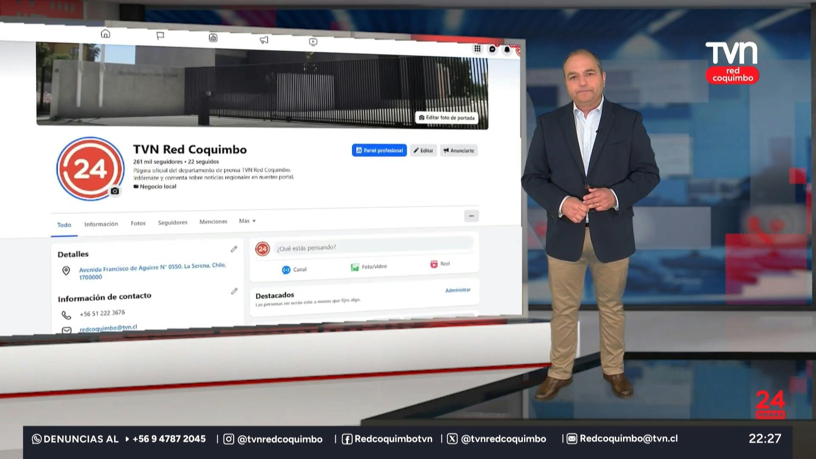
Task: Click the Instagram icon in lower banner
Action: click(229, 439)
